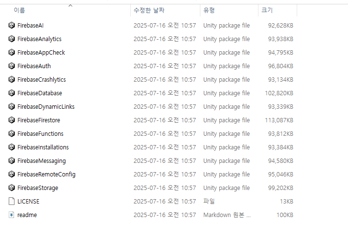This screenshot has height=233, width=348.
Task: Select the FirebaseFirestore file name
Action: 39,120
